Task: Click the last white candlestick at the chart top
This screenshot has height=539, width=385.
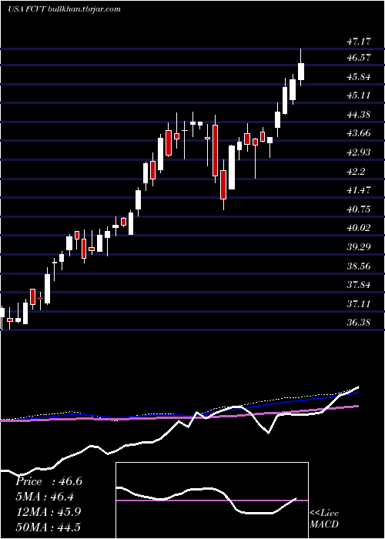Action: tap(301, 72)
